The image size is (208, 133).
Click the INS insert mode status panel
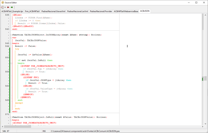click(x=44, y=131)
